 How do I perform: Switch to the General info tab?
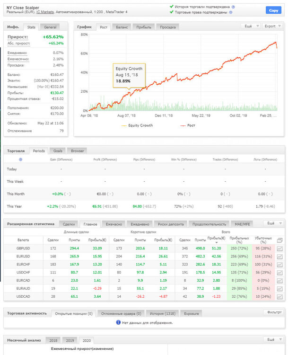point(50,27)
